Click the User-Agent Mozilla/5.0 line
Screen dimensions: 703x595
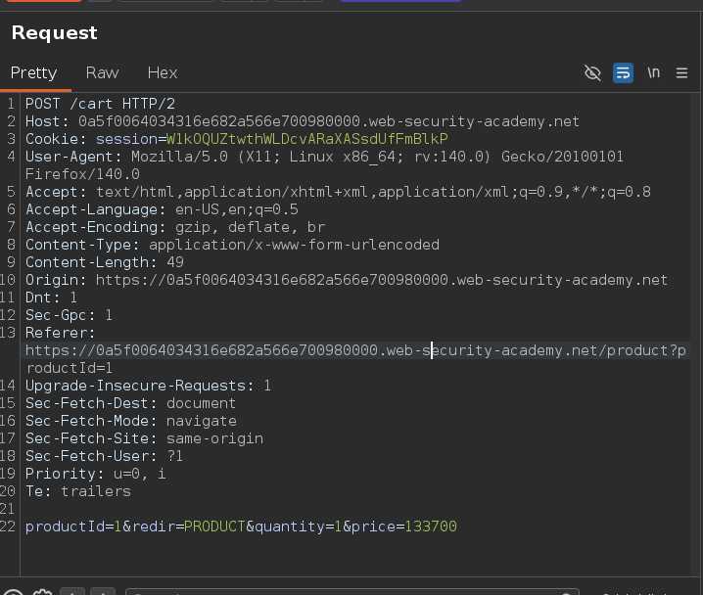point(324,157)
